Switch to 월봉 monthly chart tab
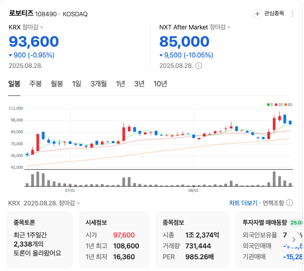 coord(57,84)
